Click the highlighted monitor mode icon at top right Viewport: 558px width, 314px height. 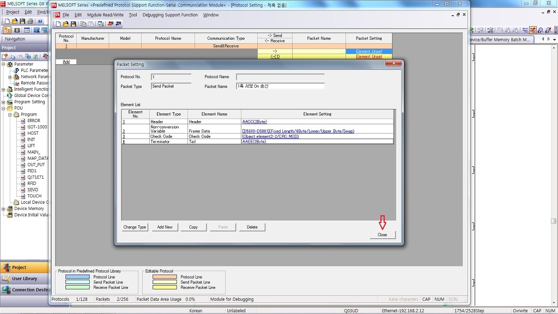click(532, 30)
